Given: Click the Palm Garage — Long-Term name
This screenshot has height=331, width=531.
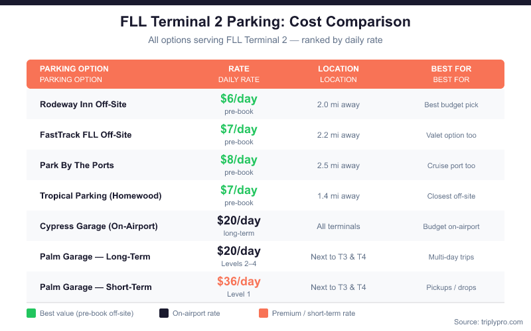Looking at the screenshot, I should pos(95,257).
